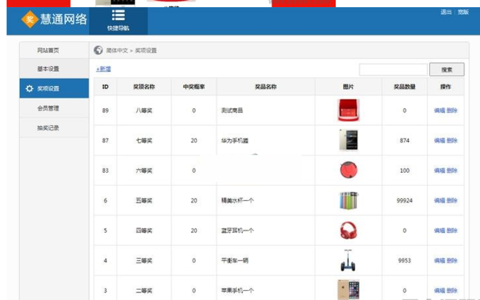Click the 操作 column header

click(x=446, y=87)
